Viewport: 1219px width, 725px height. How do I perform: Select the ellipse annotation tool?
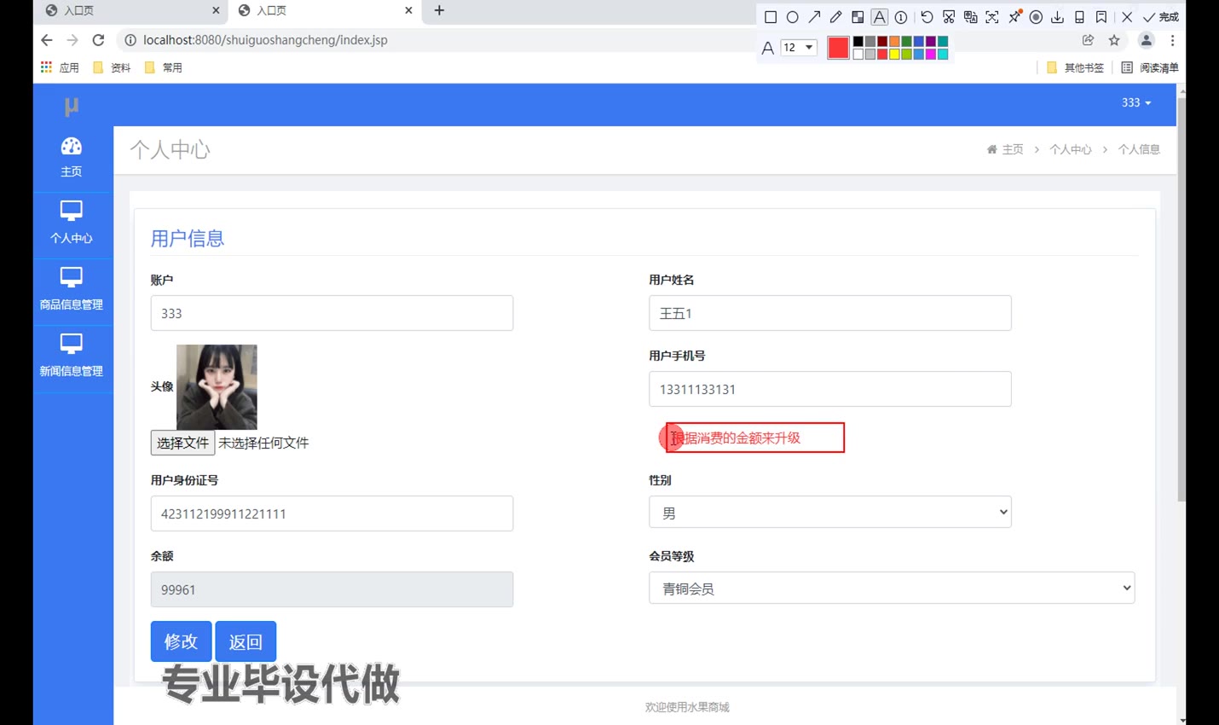click(x=792, y=17)
